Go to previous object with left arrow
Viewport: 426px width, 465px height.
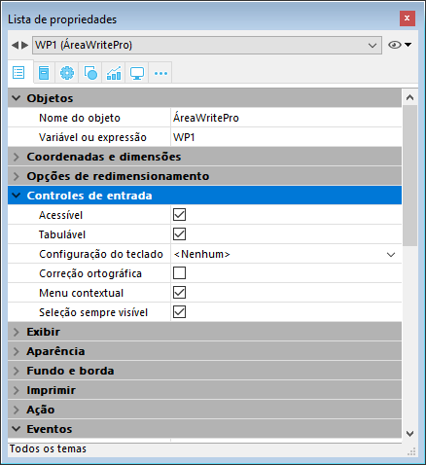tap(15, 45)
